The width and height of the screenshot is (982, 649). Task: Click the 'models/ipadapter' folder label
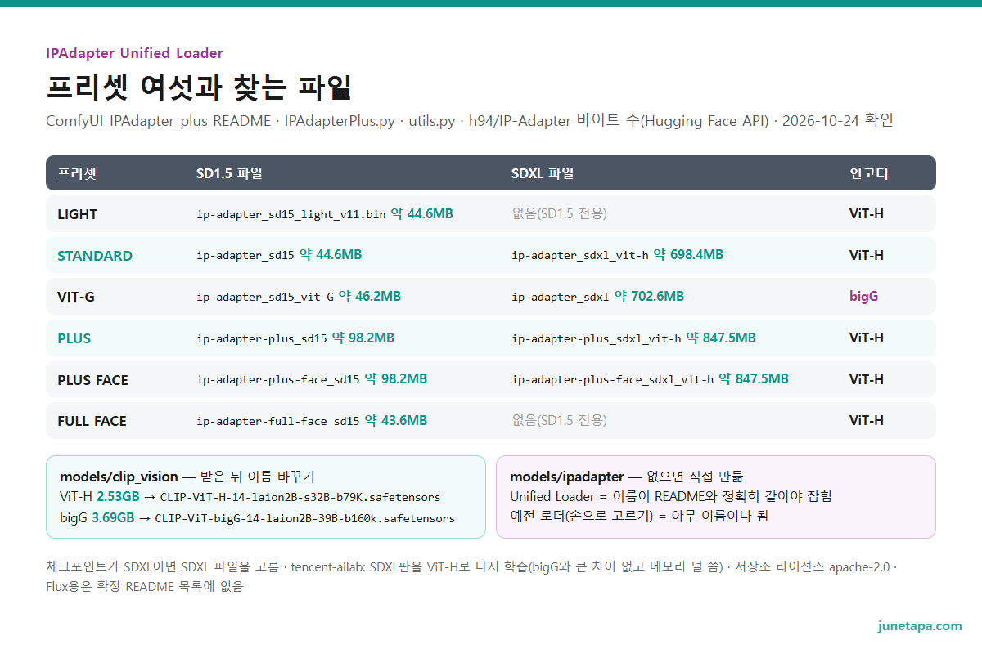pyautogui.click(x=567, y=477)
